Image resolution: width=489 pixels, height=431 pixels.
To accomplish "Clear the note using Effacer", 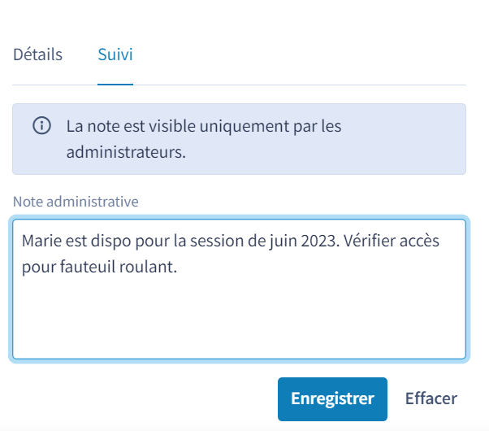I will pyautogui.click(x=431, y=398).
